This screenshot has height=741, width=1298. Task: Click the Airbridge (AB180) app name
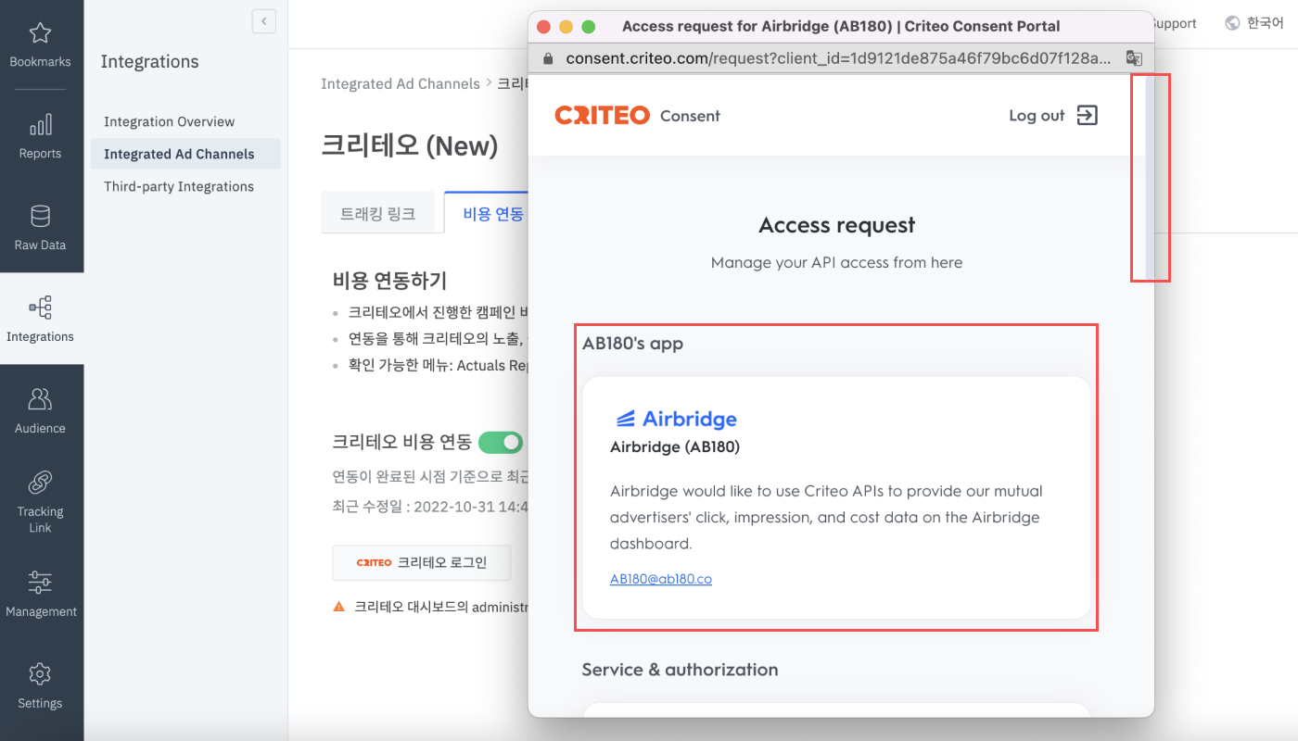pyautogui.click(x=675, y=447)
